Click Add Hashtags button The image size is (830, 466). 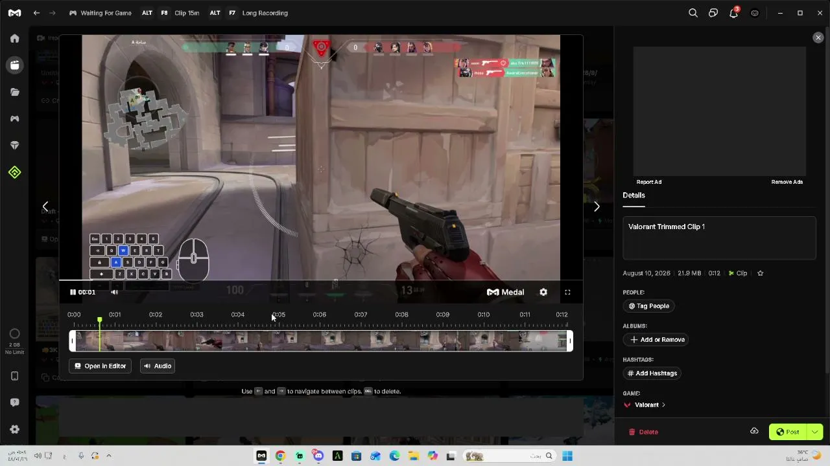pyautogui.click(x=652, y=373)
